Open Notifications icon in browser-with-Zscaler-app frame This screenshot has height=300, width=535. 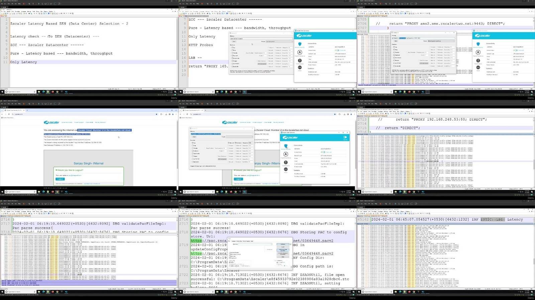pyautogui.click(x=286, y=163)
